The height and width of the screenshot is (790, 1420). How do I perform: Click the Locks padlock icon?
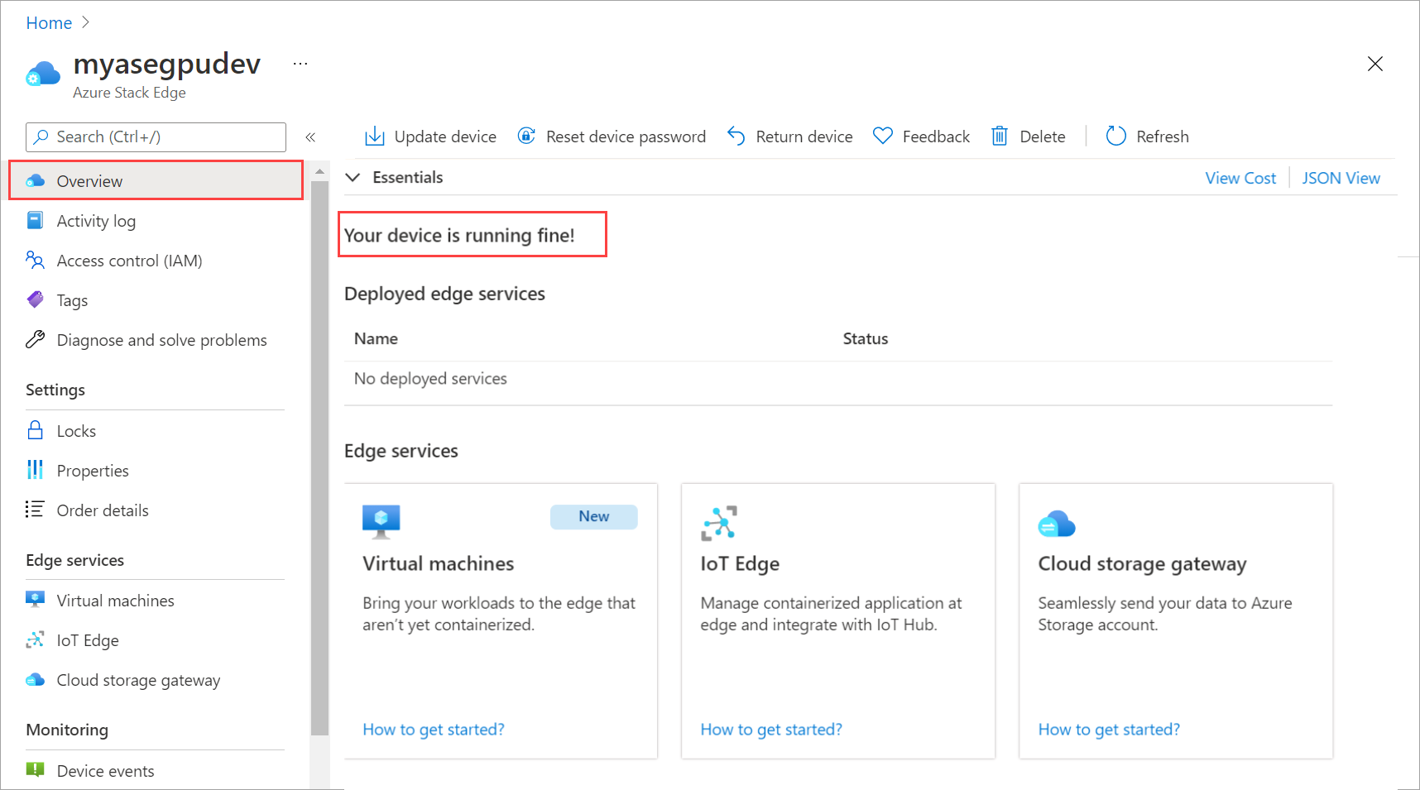pyautogui.click(x=35, y=430)
